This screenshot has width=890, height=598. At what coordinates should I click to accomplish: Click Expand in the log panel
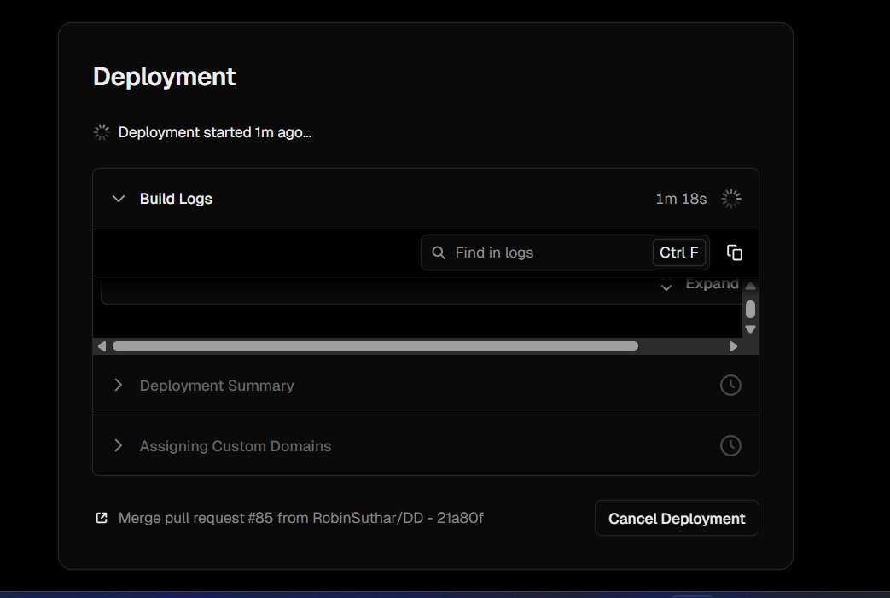click(x=712, y=283)
